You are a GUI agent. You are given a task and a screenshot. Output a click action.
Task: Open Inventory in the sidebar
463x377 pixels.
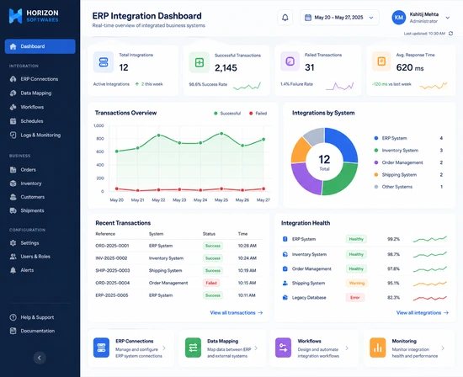coord(40,183)
